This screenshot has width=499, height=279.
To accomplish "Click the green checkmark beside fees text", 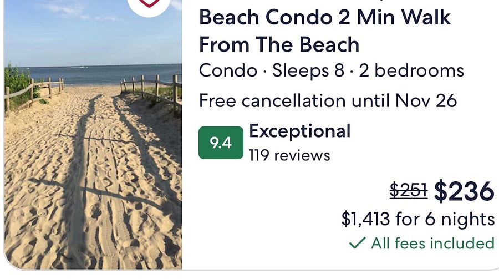I will point(357,243).
